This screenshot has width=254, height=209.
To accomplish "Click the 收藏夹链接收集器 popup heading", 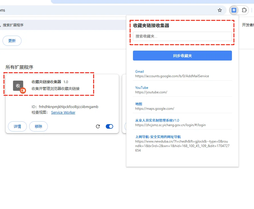I will click(151, 25).
